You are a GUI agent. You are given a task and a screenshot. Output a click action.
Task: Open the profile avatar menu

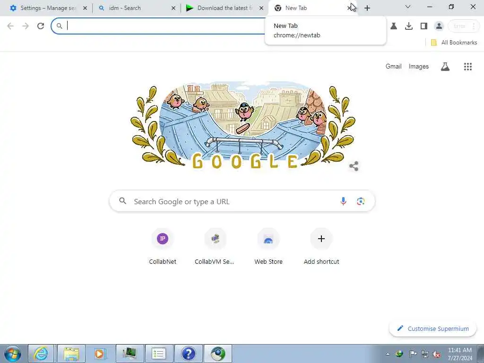tap(439, 26)
